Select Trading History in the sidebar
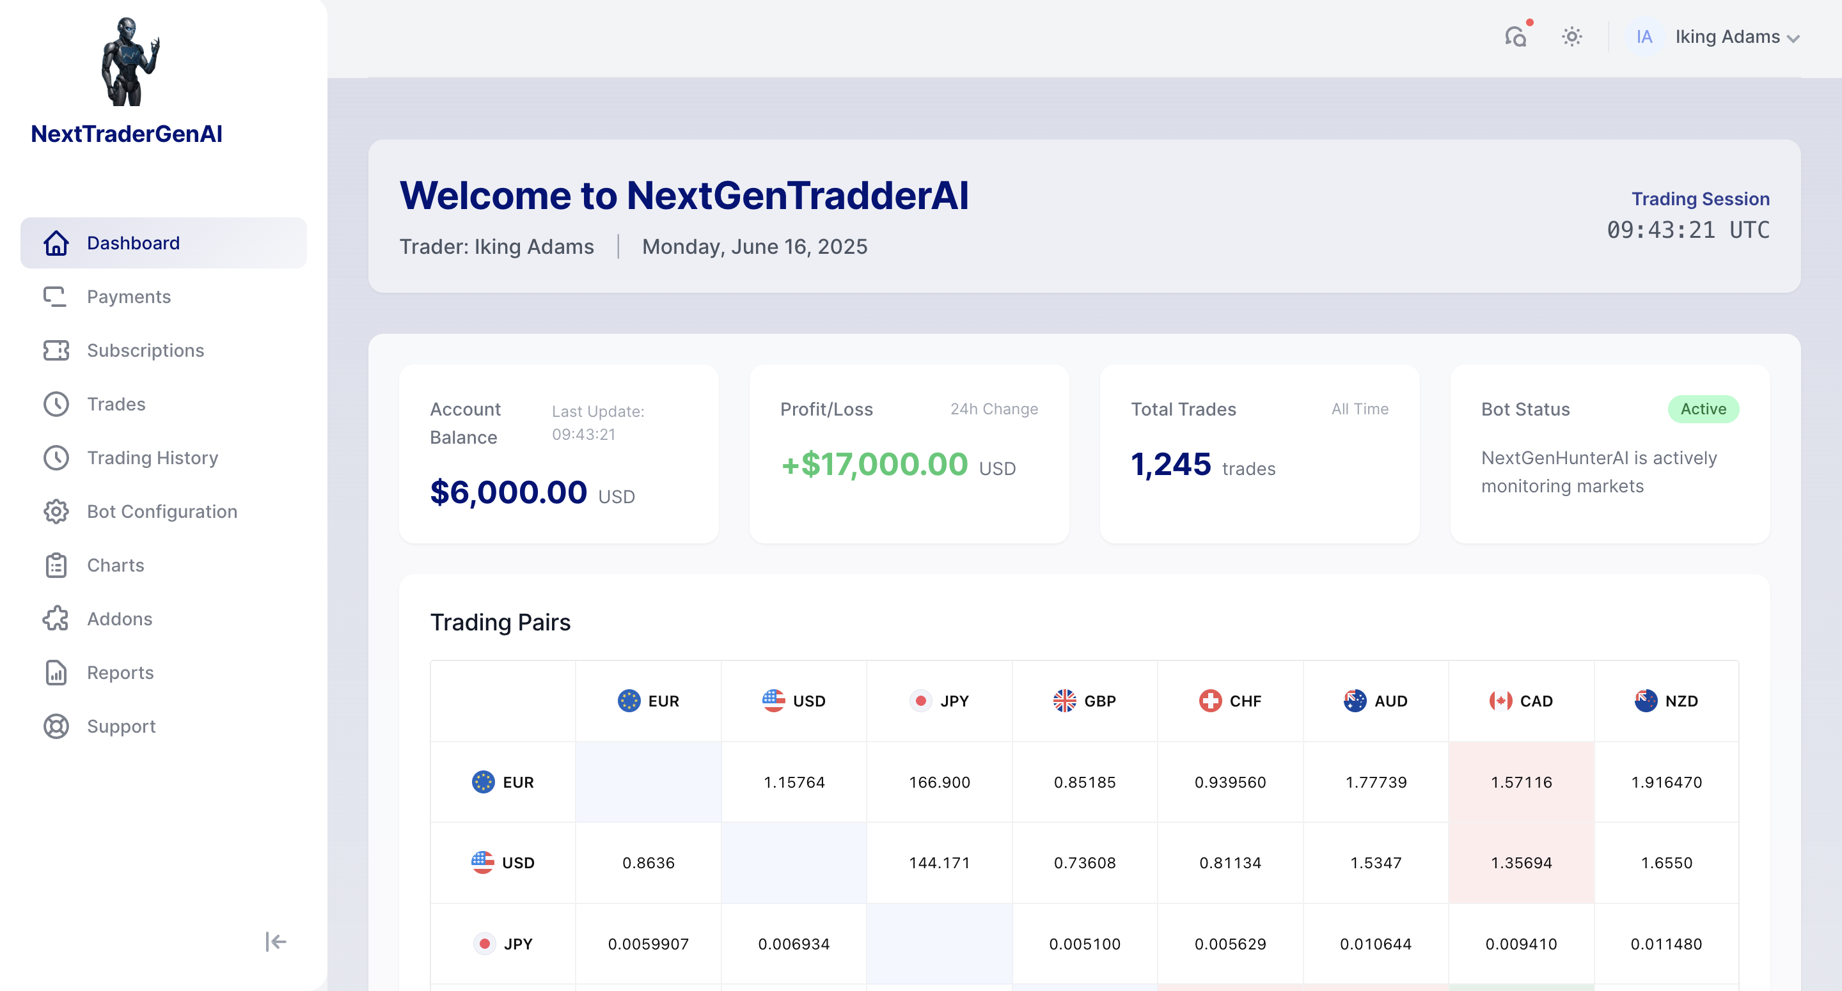The height and width of the screenshot is (991, 1842). point(152,458)
